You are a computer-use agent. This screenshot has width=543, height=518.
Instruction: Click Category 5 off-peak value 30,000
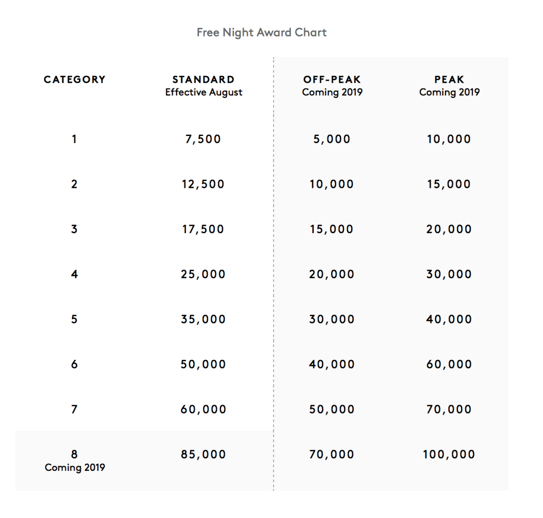(x=332, y=319)
